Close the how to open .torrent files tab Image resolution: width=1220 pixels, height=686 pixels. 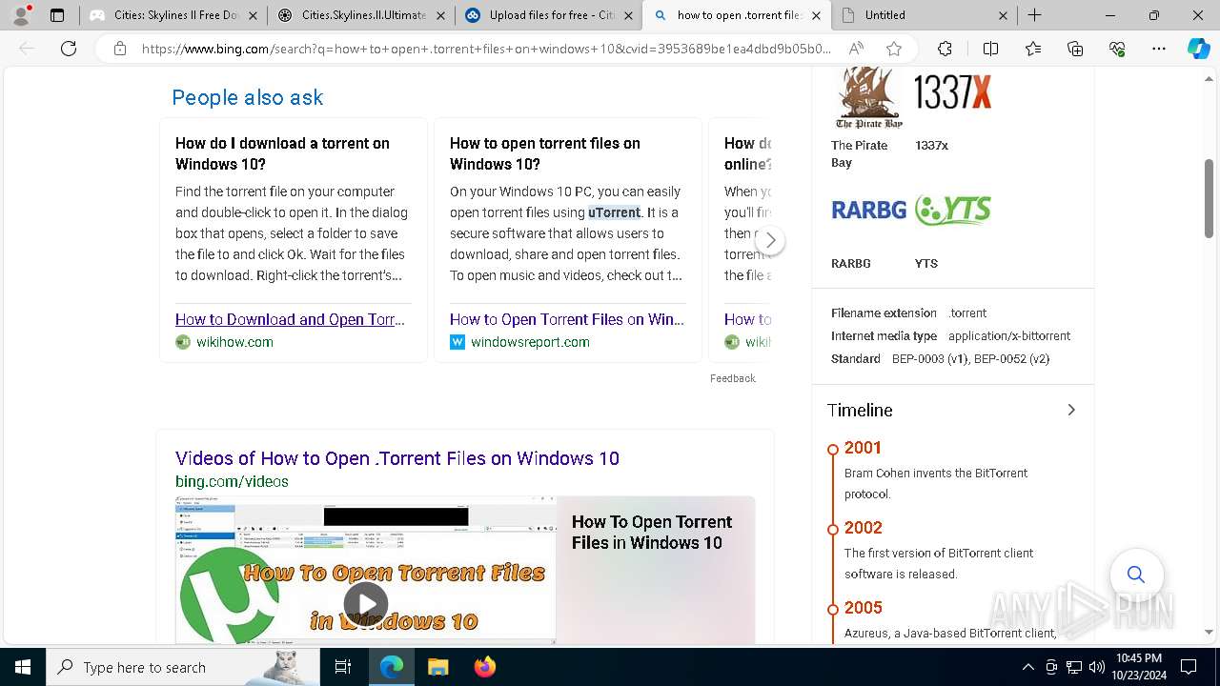815,15
